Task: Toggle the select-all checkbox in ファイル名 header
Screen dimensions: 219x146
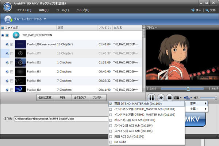Action: pos(3,28)
